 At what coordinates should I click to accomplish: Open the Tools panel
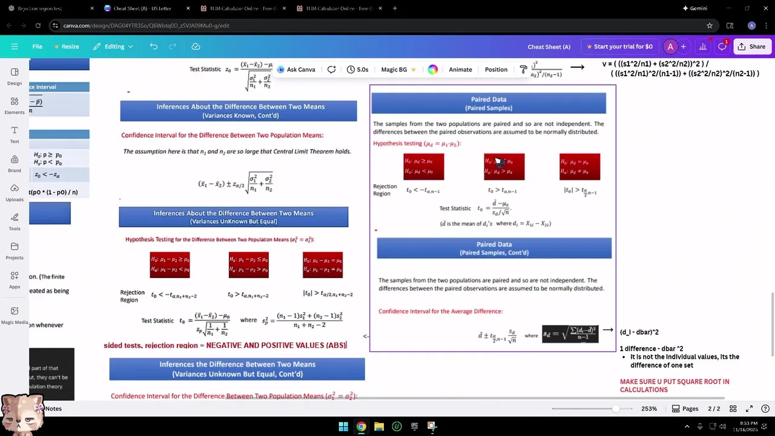point(15,222)
